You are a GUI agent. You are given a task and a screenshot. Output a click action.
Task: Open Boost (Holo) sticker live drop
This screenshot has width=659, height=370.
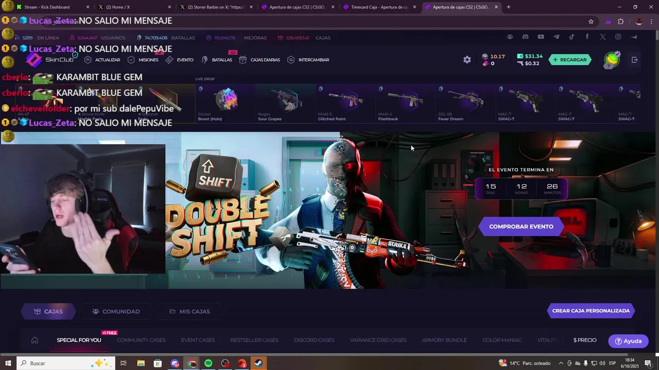tap(226, 103)
